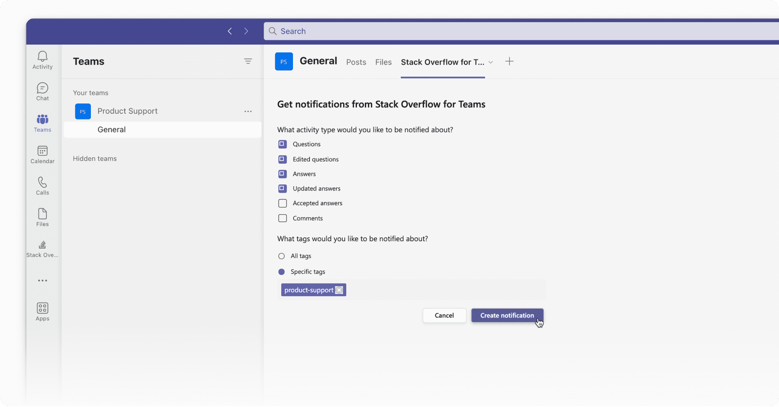Click the Product Support PS avatar

83,111
